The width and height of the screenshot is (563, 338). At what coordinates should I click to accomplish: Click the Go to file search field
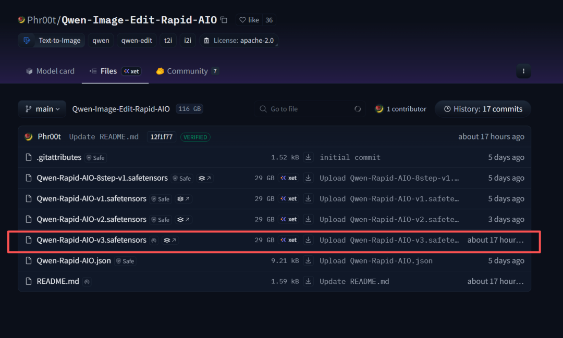(310, 109)
